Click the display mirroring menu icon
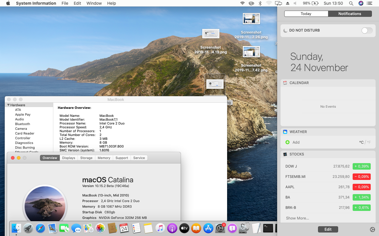The width and height of the screenshot is (379, 236). click(x=278, y=3)
